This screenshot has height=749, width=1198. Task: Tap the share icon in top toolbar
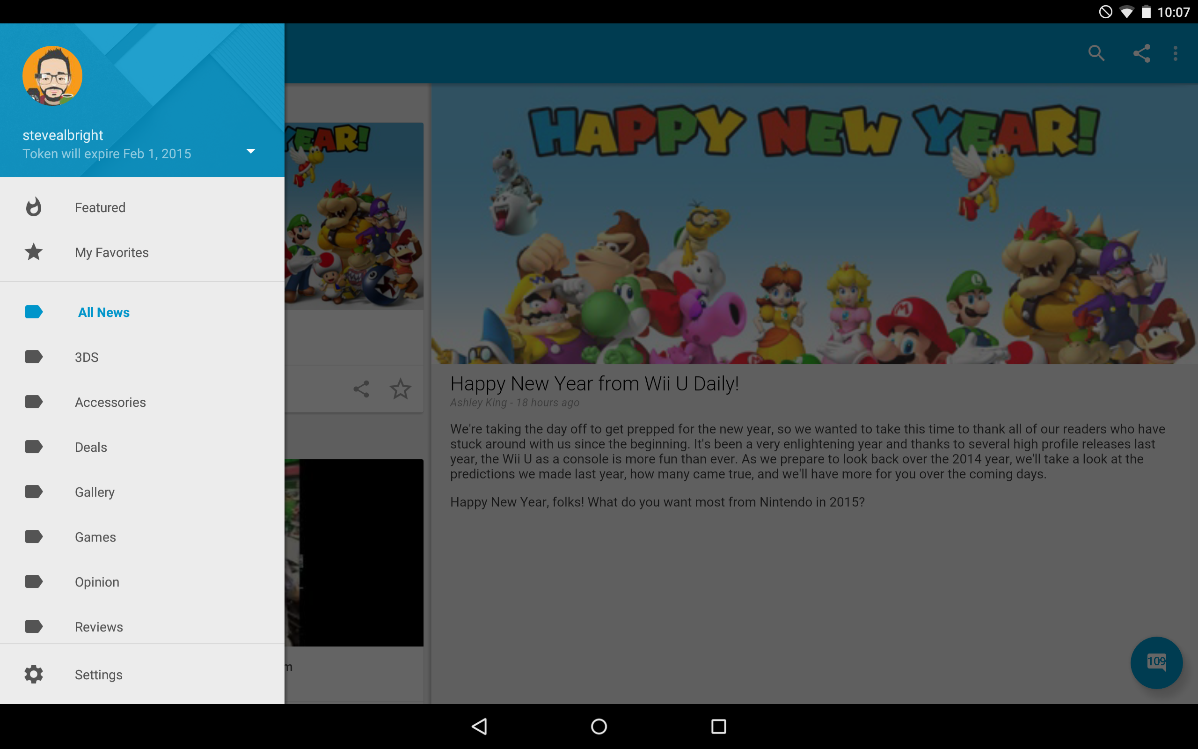point(1141,53)
